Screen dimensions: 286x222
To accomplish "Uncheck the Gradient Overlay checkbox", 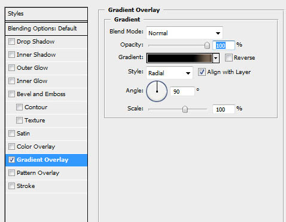I will tap(11, 160).
